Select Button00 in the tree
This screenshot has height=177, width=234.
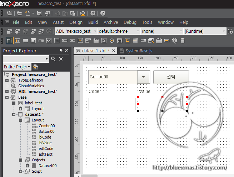pos(46,131)
